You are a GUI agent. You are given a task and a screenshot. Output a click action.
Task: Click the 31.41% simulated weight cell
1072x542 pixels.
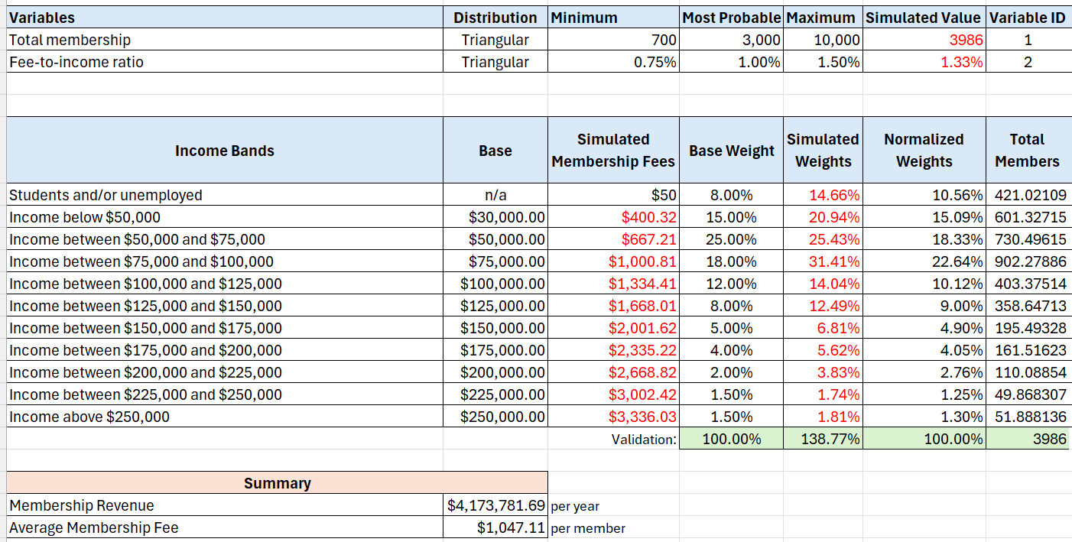823,261
